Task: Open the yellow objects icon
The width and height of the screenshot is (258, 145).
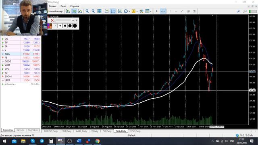Action: tap(133, 11)
